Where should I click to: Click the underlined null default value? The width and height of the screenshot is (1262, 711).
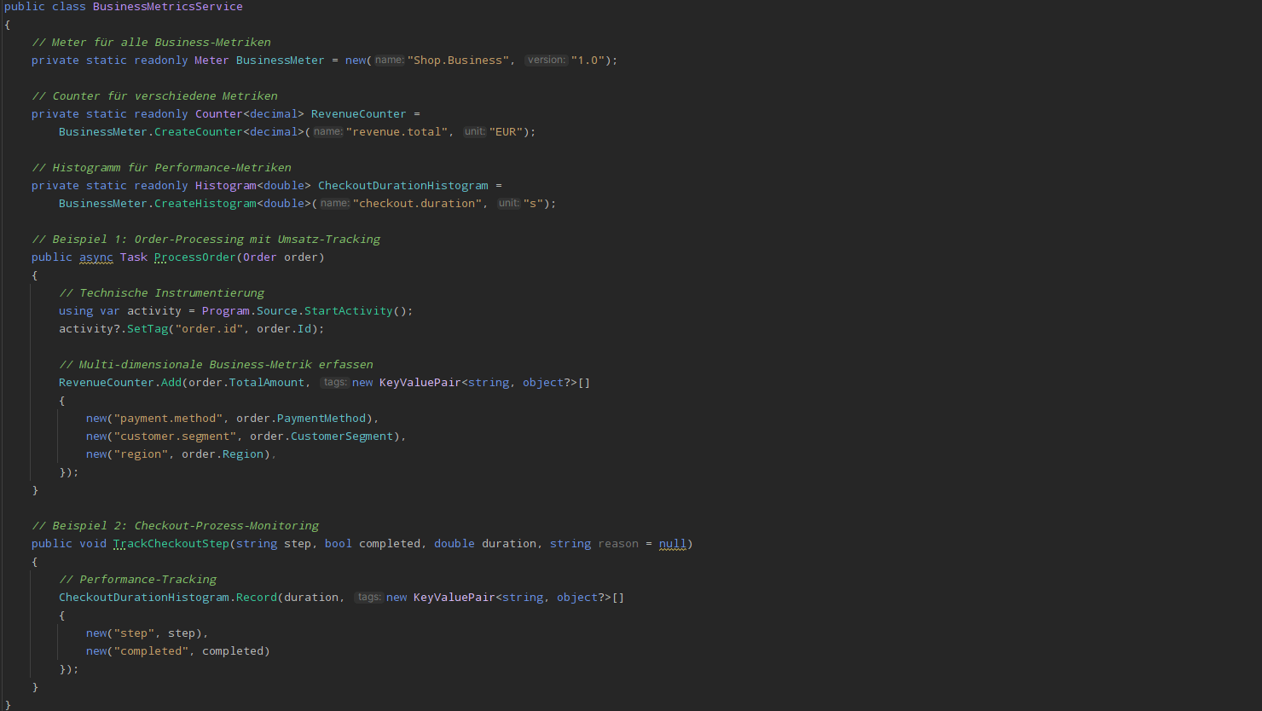tap(672, 544)
